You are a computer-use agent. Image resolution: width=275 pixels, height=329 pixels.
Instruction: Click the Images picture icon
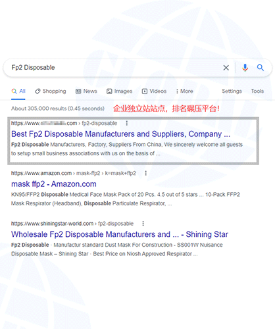(x=109, y=91)
